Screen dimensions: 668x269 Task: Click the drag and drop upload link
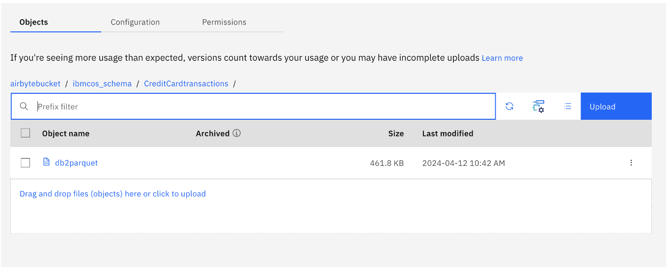[x=112, y=194]
